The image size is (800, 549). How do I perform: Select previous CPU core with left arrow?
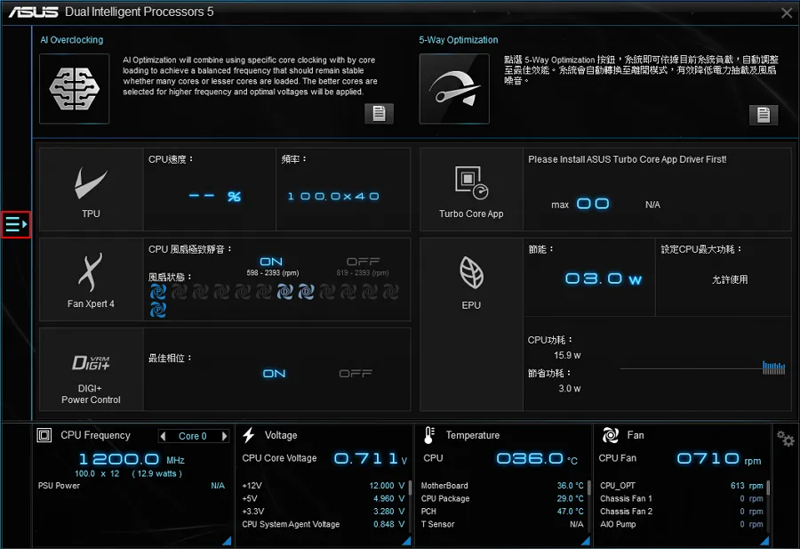163,436
